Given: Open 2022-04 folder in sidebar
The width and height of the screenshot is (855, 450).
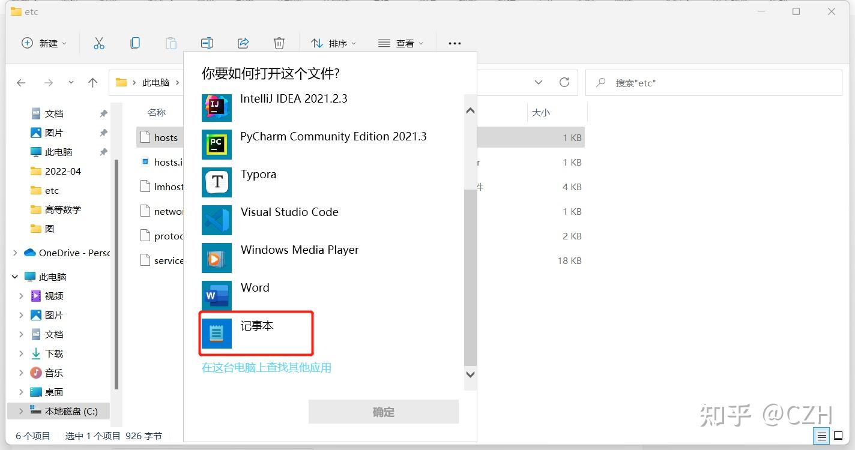Looking at the screenshot, I should click(x=62, y=171).
